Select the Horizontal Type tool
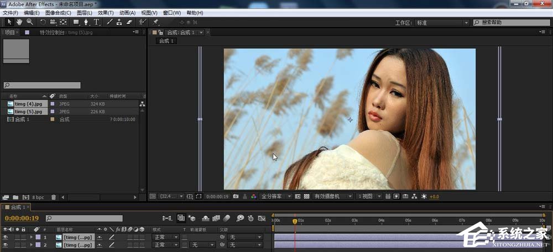The height and width of the screenshot is (252, 553). [96, 22]
